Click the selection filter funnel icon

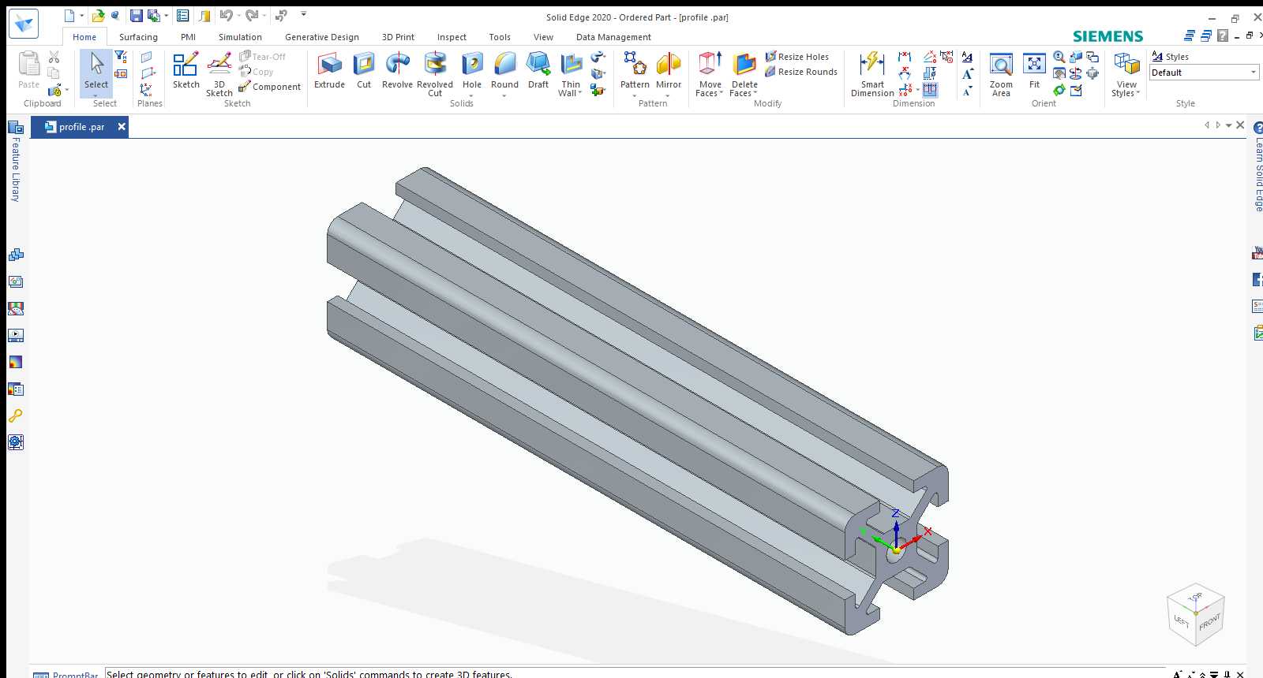pos(121,57)
